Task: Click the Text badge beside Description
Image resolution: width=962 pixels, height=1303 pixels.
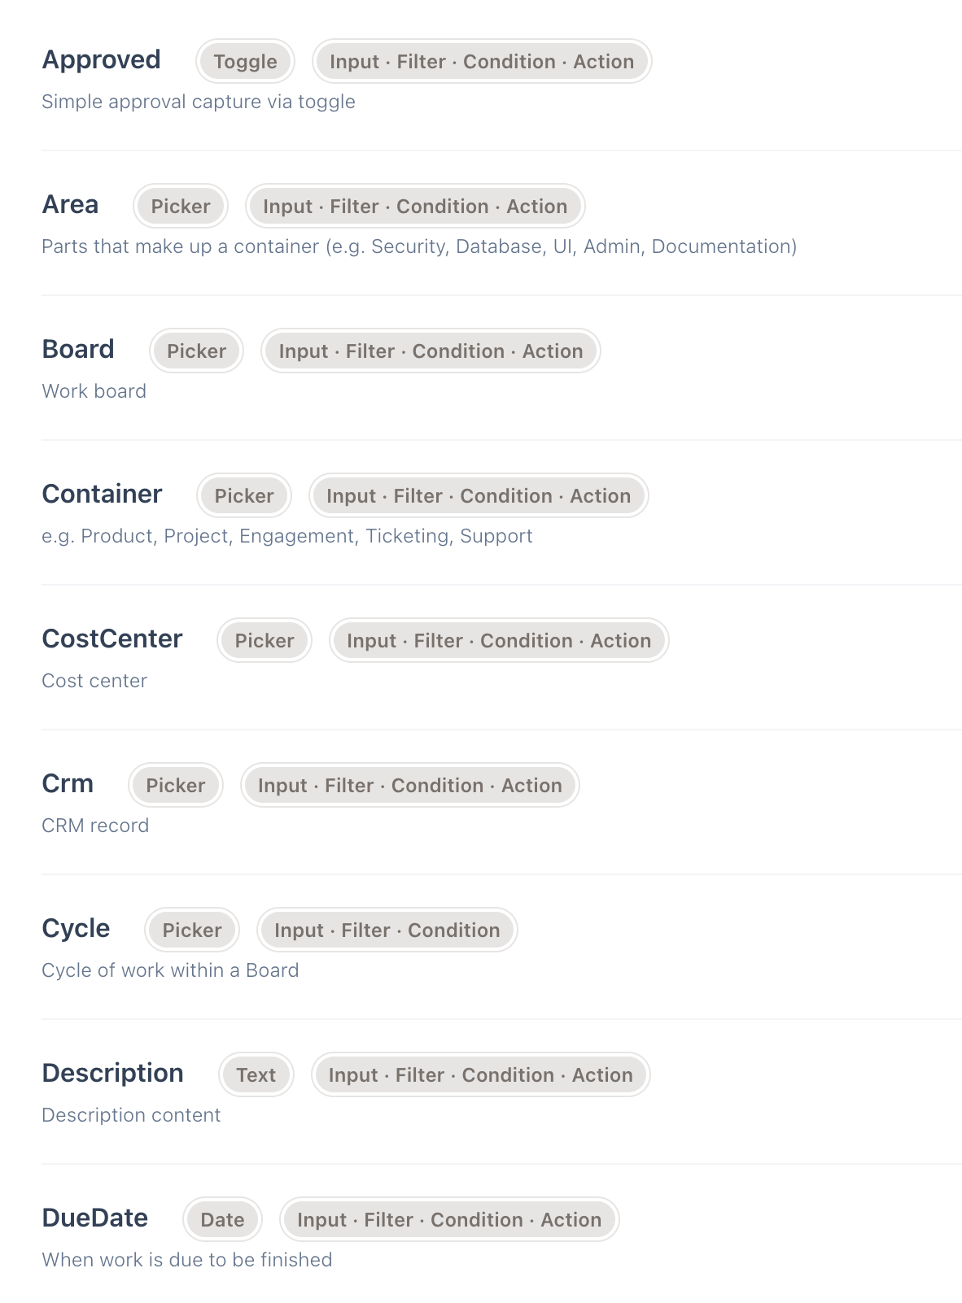Action: [x=256, y=1075]
